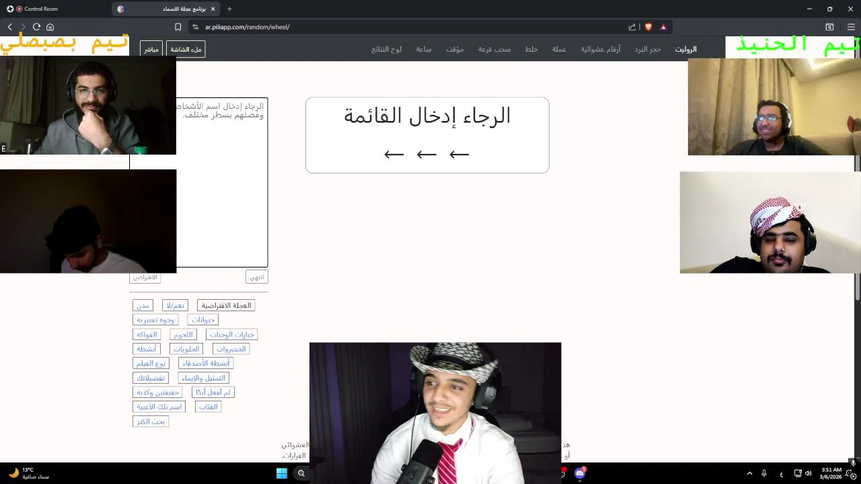The height and width of the screenshot is (484, 861).
Task: Select the بحث الكنز preset
Action: click(x=151, y=421)
